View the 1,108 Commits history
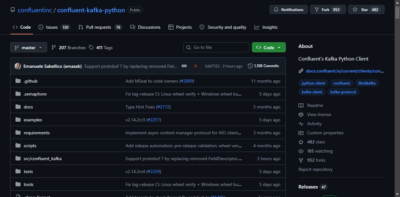The image size is (400, 197). point(263,66)
